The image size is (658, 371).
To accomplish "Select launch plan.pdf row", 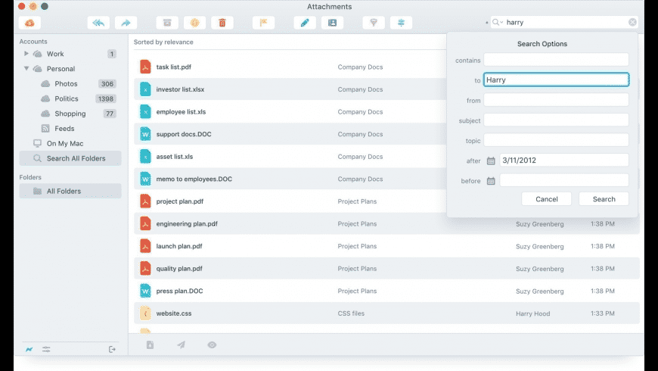I will 386,246.
